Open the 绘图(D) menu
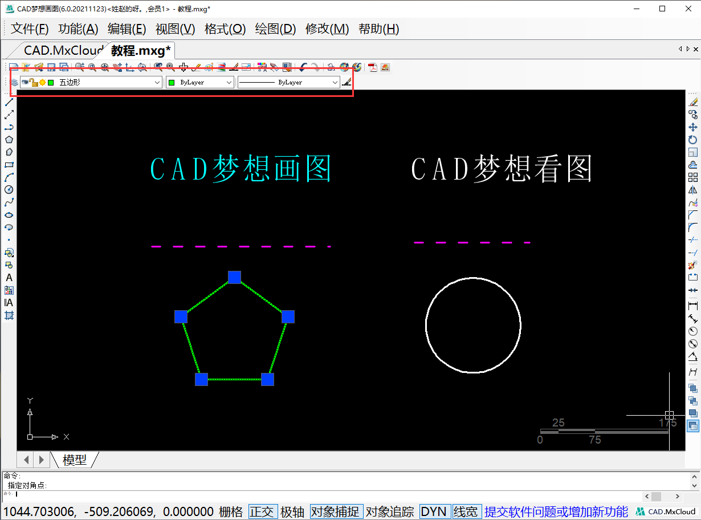The height and width of the screenshot is (520, 701). (x=275, y=29)
